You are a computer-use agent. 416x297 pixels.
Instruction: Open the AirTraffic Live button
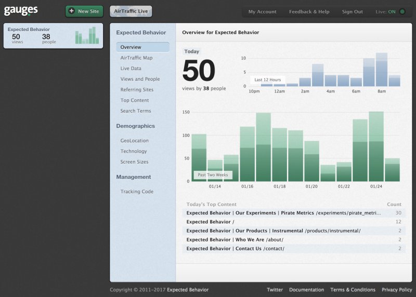(x=131, y=11)
